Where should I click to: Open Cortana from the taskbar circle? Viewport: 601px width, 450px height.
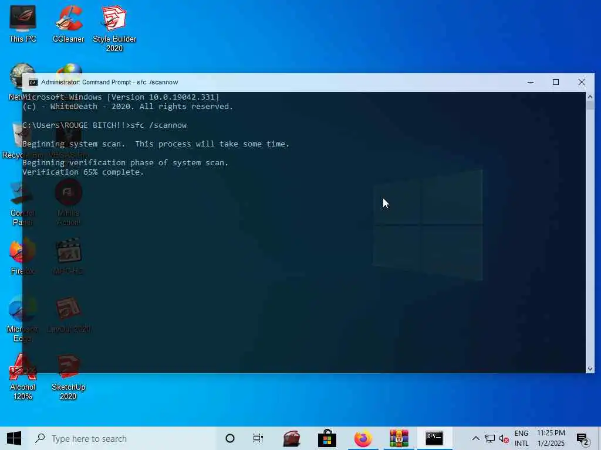coord(230,438)
